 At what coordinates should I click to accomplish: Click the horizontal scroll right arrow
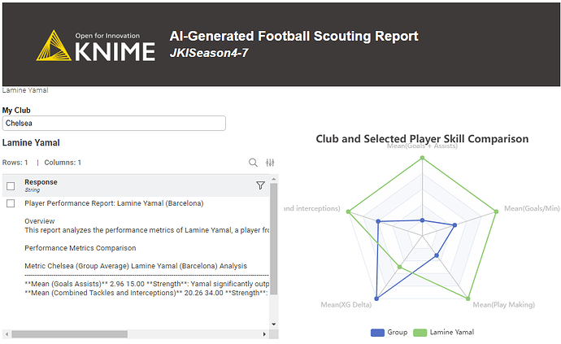264,334
